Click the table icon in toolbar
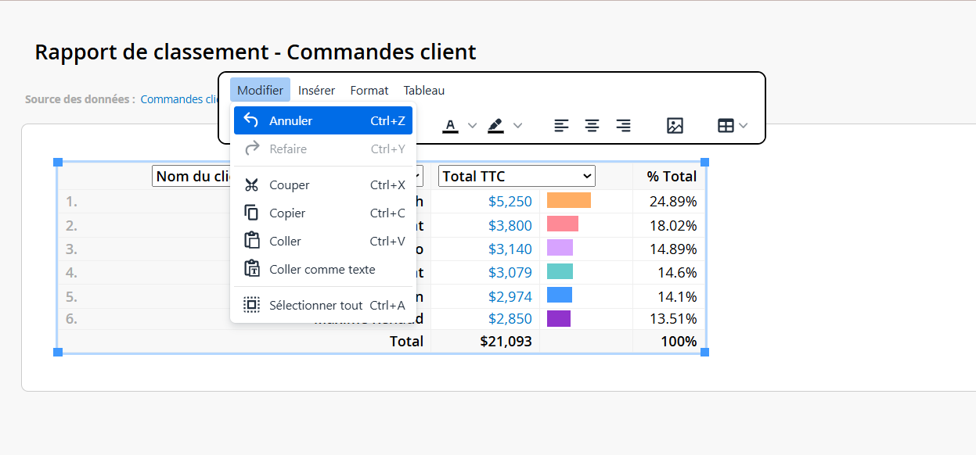Image resolution: width=976 pixels, height=455 pixels. 726,125
